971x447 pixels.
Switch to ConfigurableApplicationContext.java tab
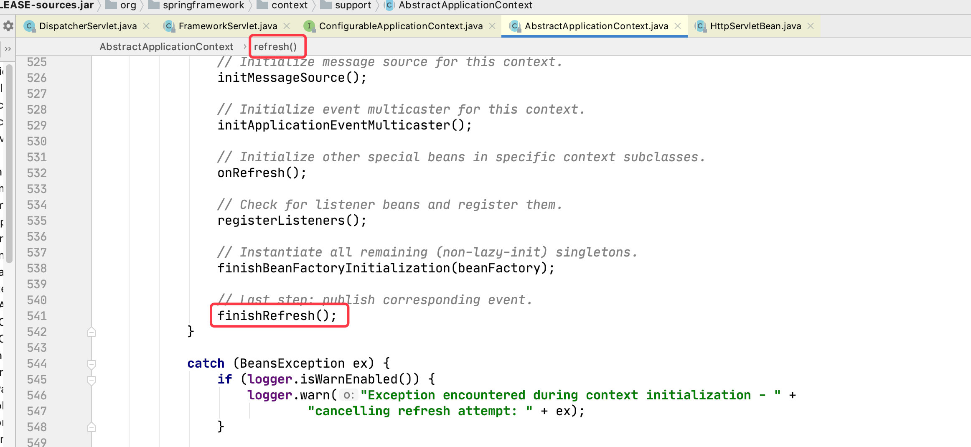tap(401, 26)
